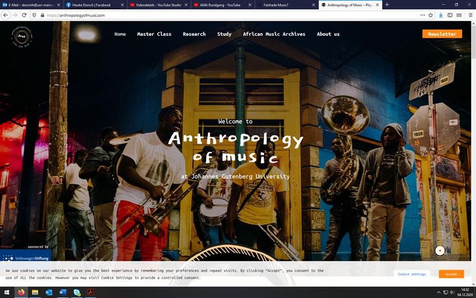Image resolution: width=476 pixels, height=298 pixels.
Task: Open the page actions three-dots menu
Action: pos(422,15)
